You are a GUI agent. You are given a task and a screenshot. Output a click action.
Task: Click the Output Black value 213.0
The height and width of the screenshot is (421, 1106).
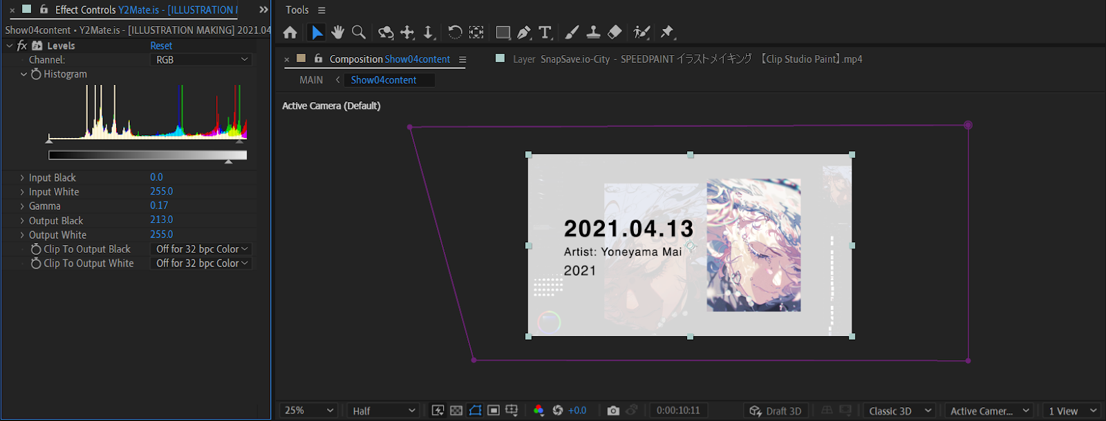pyautogui.click(x=162, y=219)
